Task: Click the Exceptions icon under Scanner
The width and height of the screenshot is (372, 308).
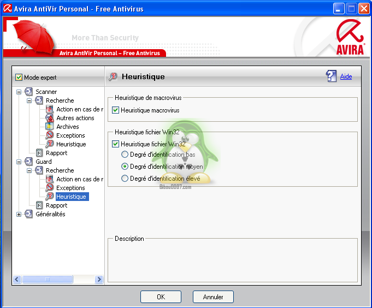Action: coord(49,135)
